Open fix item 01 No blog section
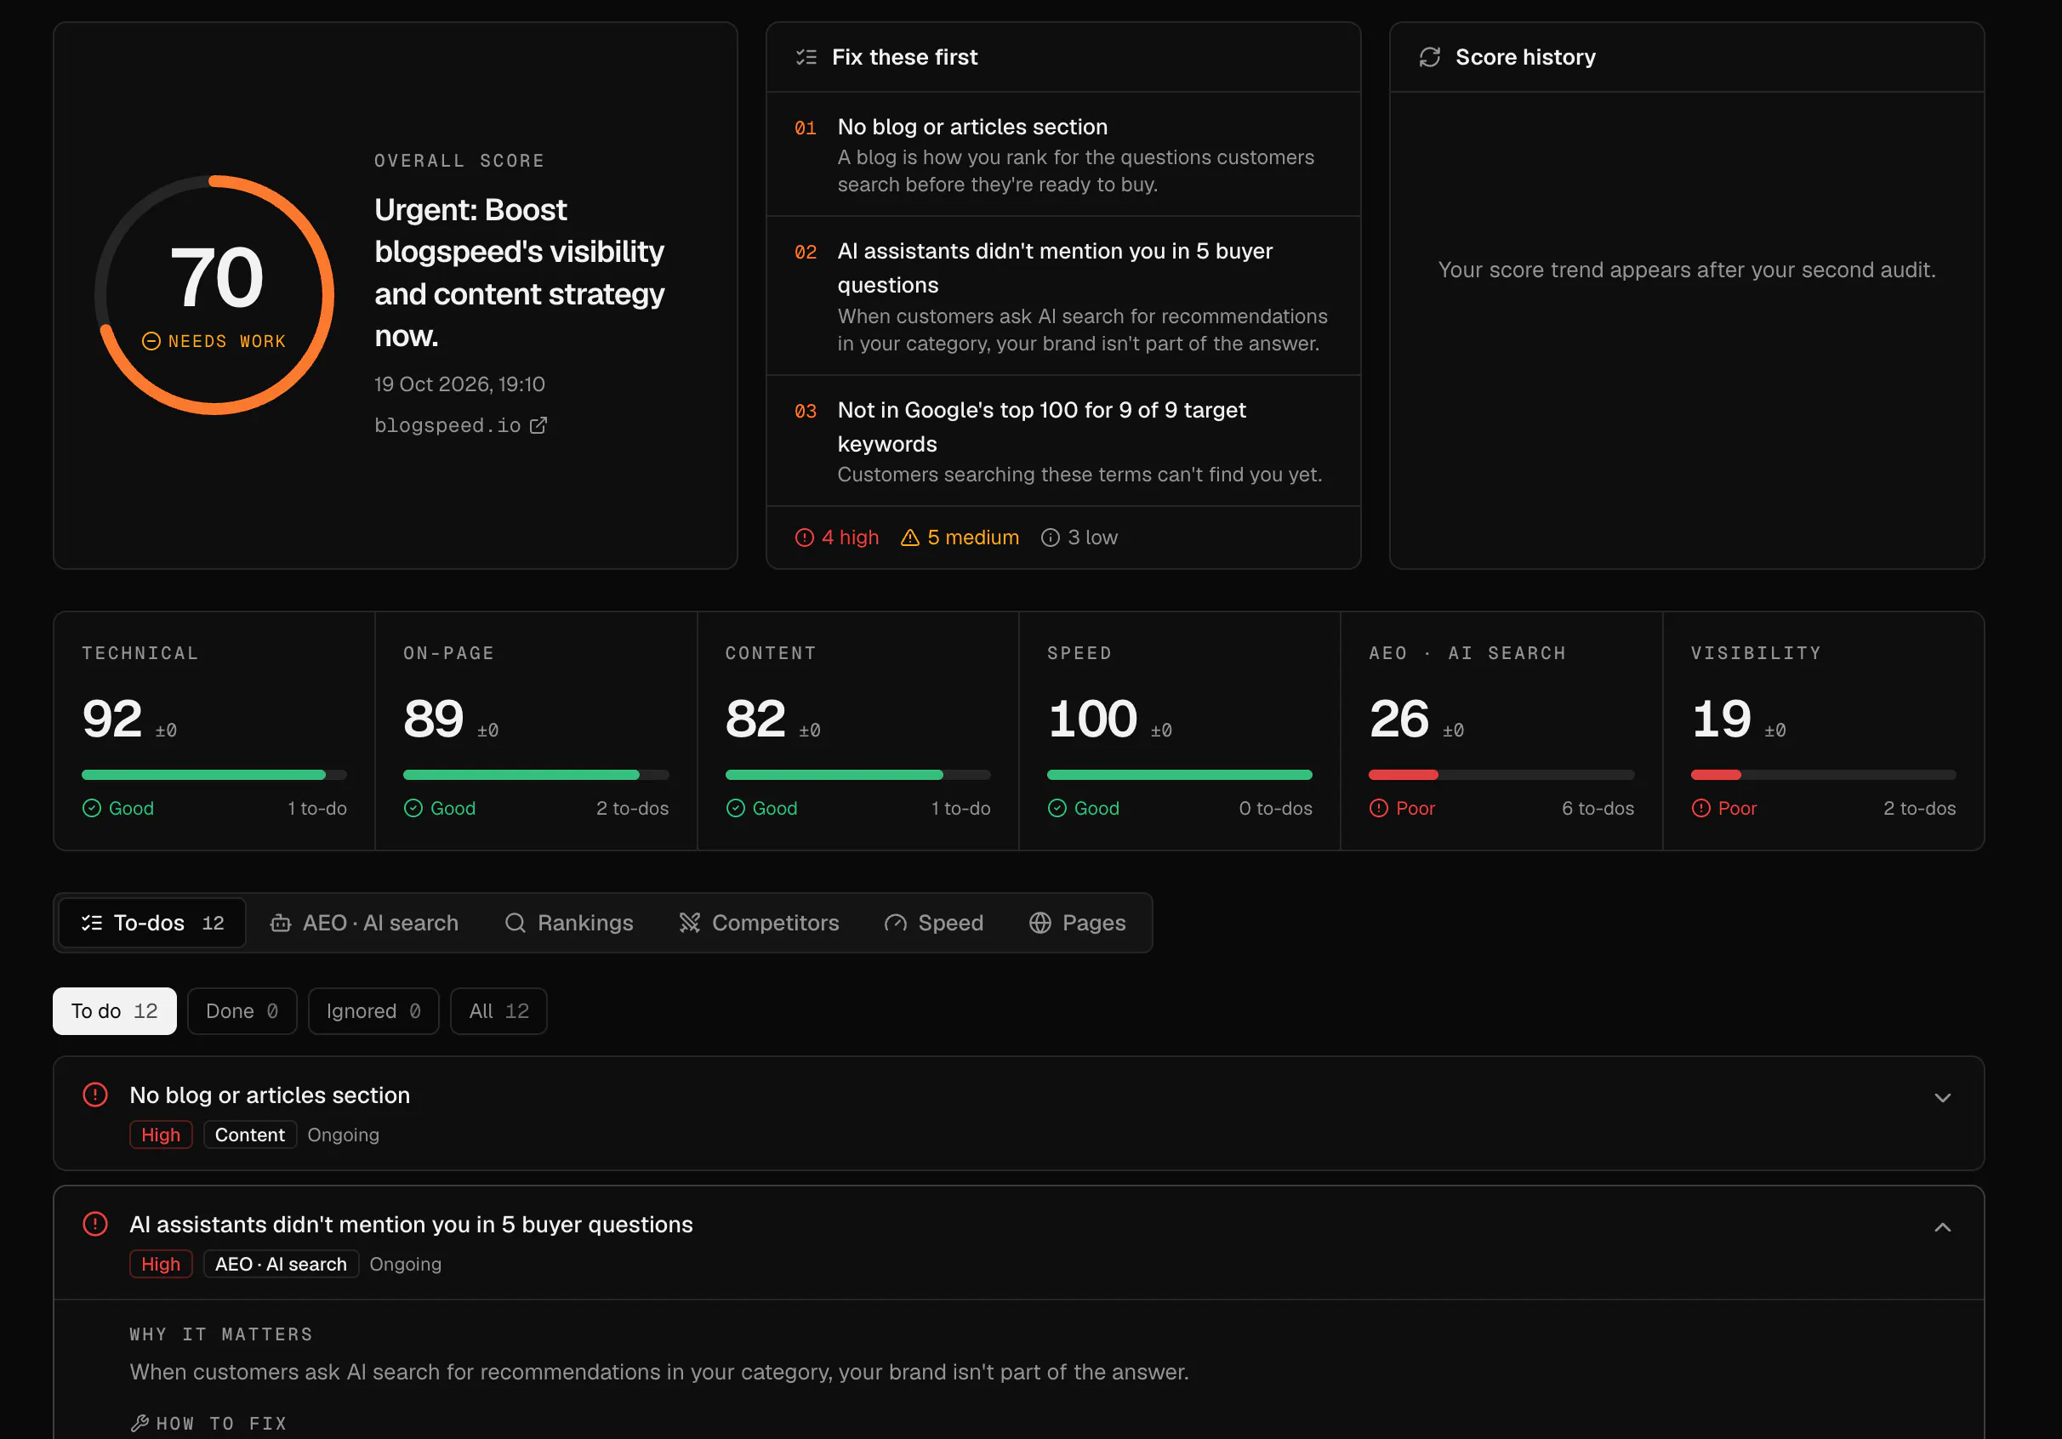This screenshot has width=2062, height=1439. point(1063,155)
